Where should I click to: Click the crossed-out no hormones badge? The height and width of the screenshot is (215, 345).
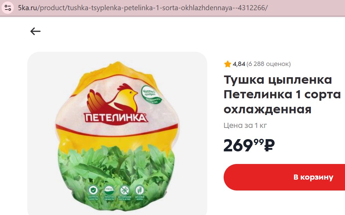[124, 190]
